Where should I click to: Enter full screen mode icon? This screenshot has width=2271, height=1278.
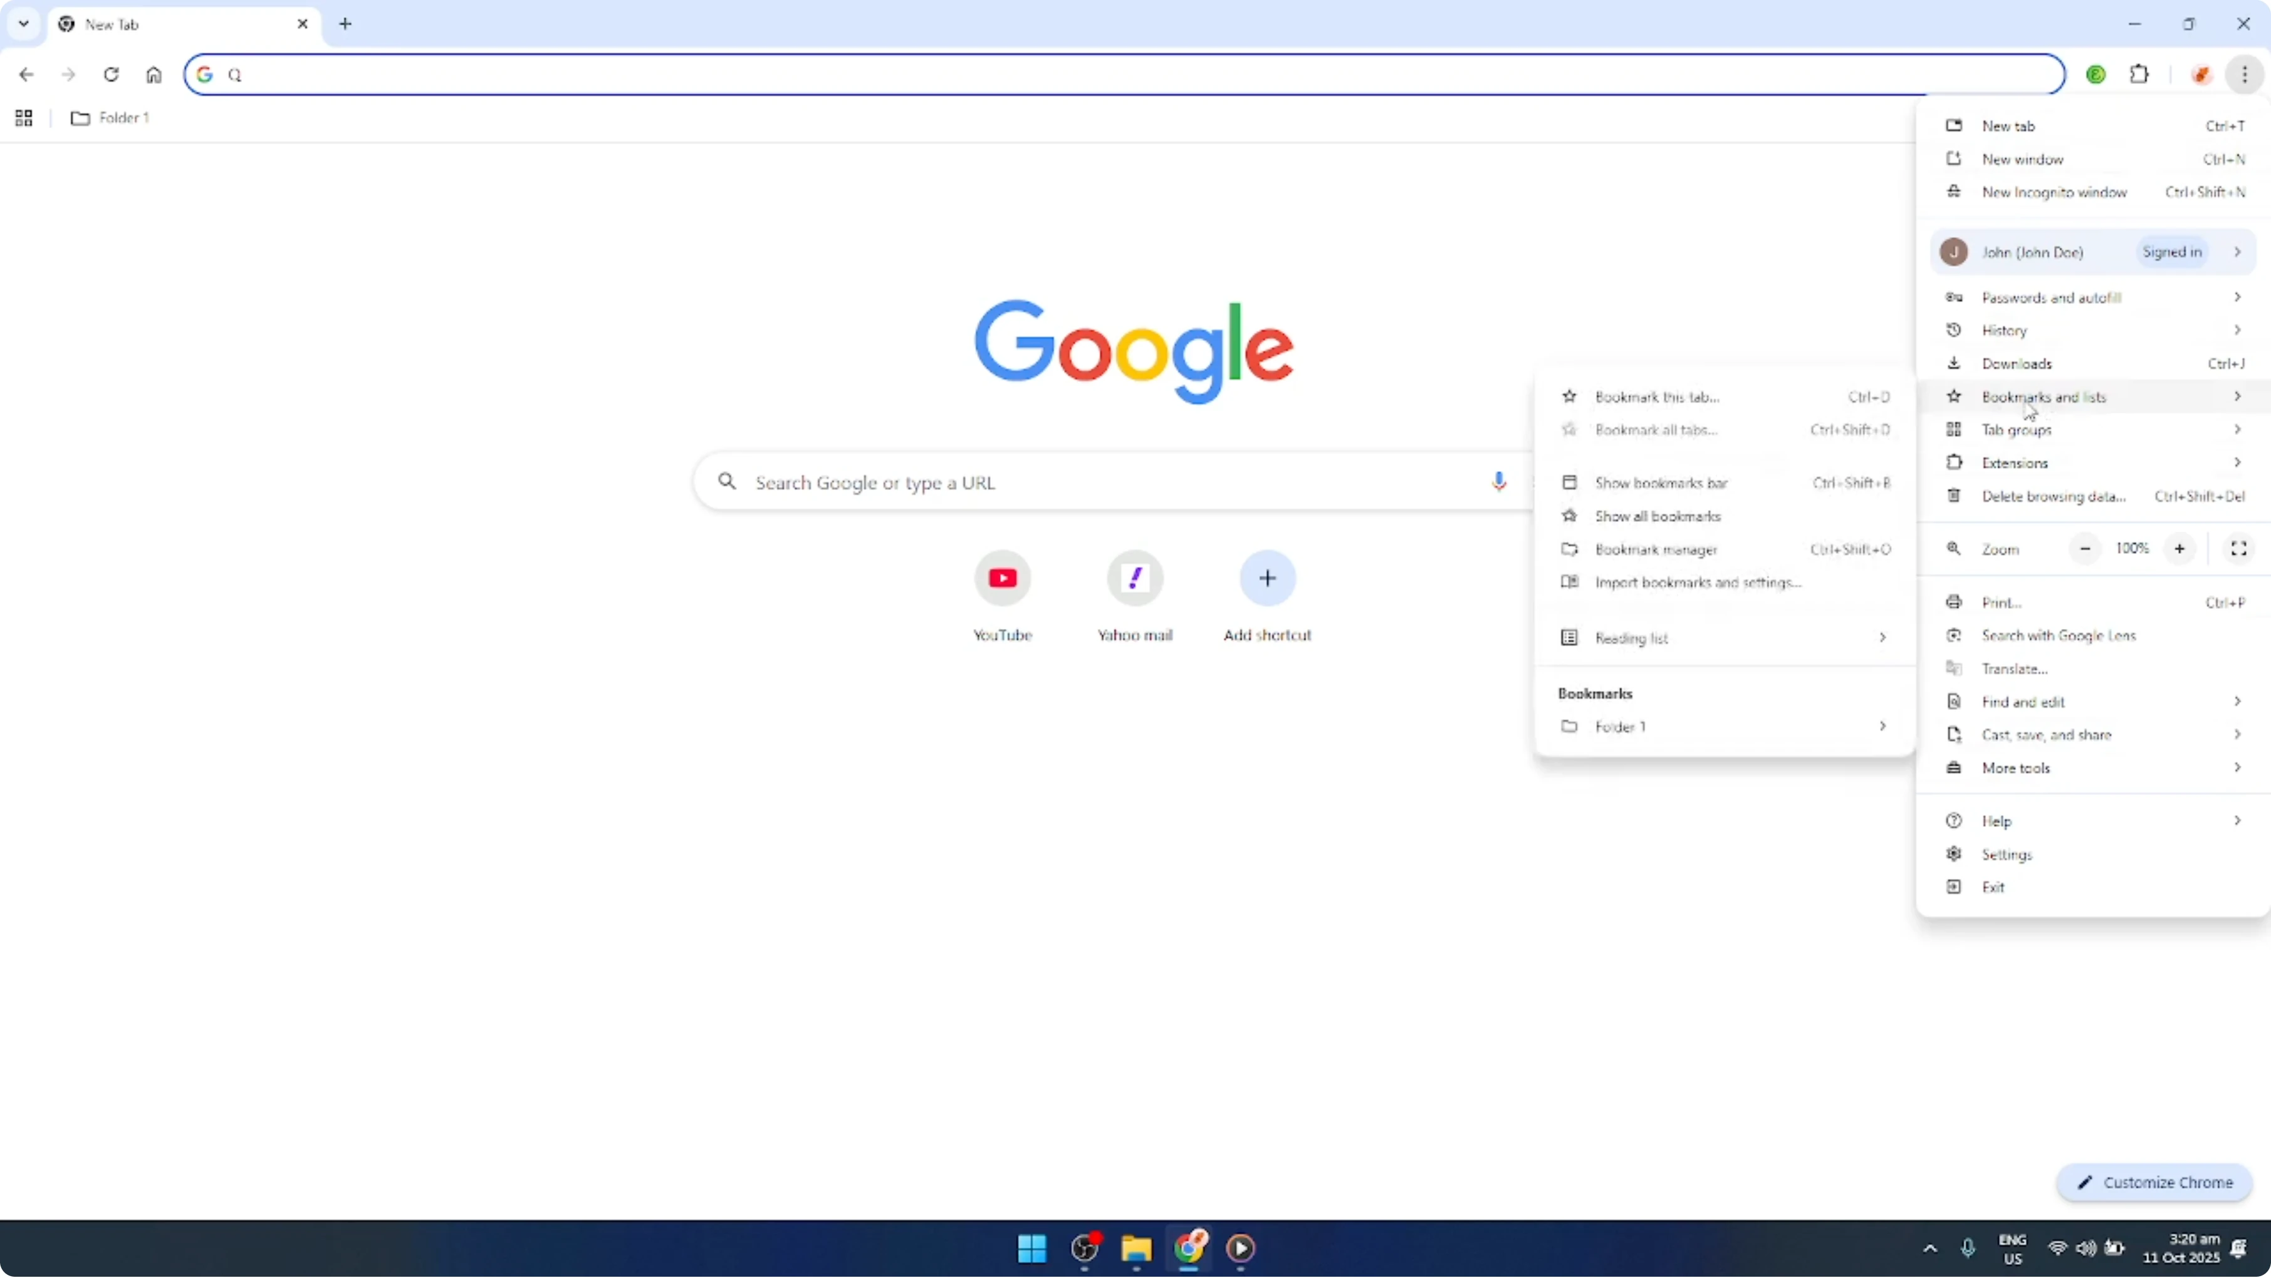point(2238,549)
